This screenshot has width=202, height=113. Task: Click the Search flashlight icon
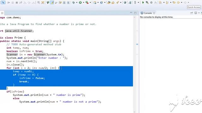(x=117, y=3)
